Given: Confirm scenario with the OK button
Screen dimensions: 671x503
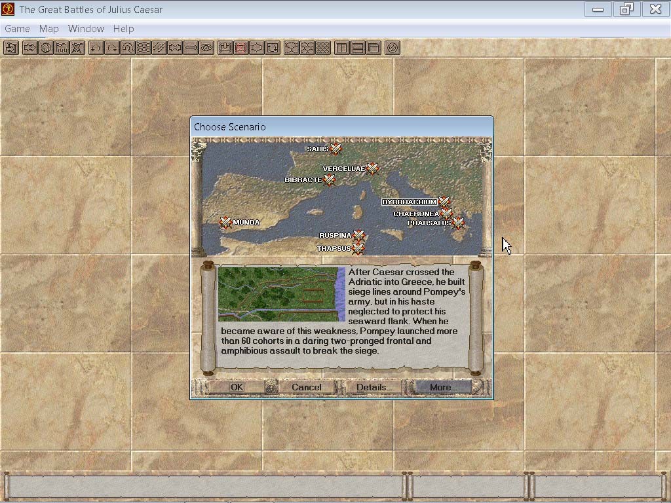Looking at the screenshot, I should tap(237, 387).
